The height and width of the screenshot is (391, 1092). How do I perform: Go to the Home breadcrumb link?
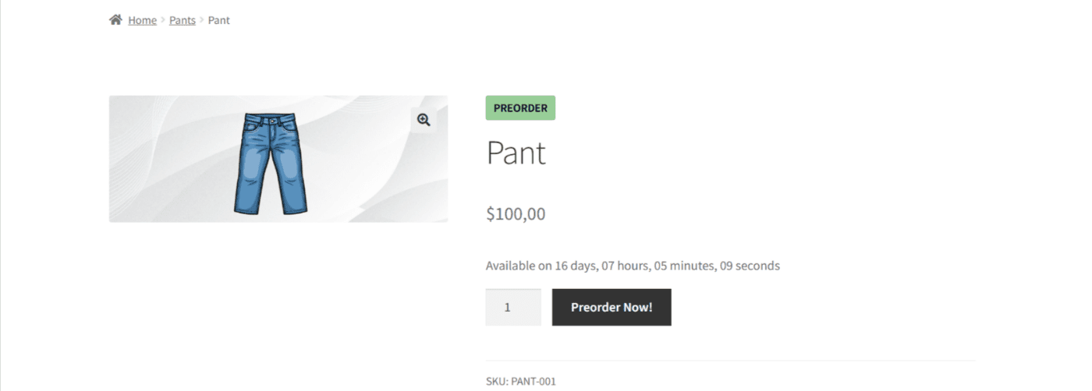click(x=142, y=20)
